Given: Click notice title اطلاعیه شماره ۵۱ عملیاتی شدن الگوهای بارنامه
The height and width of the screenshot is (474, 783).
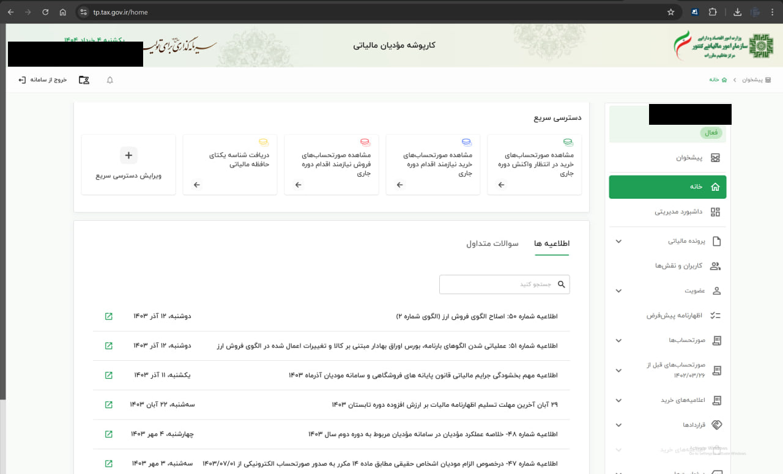Looking at the screenshot, I should (387, 346).
